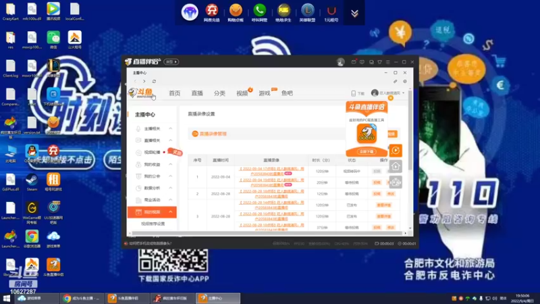
Task: Click 立即下载 in the ad popup
Action: coord(367,151)
